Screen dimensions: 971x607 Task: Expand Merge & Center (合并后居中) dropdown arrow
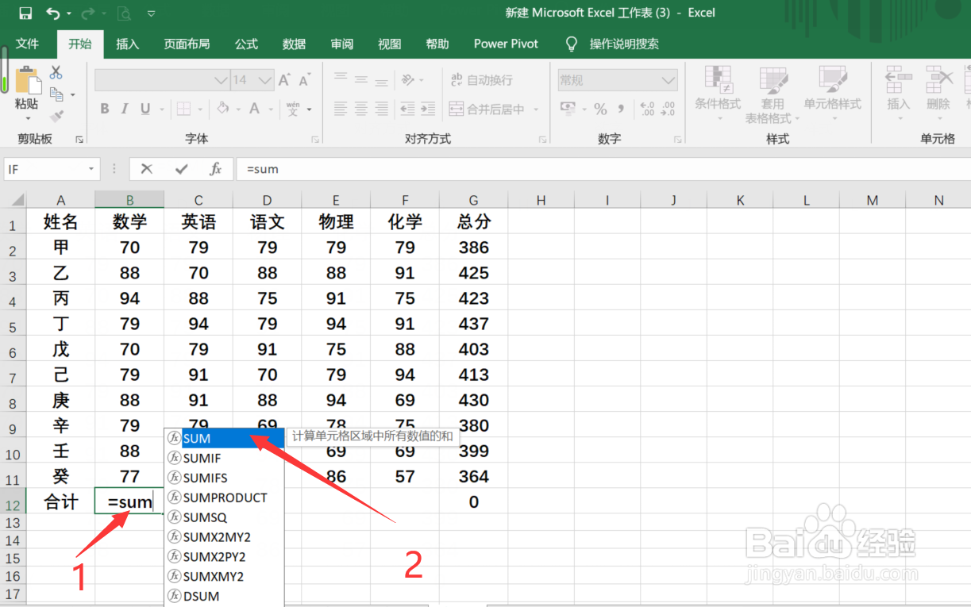click(536, 109)
